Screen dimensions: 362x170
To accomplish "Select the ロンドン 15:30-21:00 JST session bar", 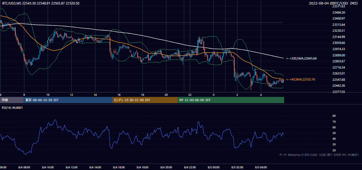I will 145,100.
